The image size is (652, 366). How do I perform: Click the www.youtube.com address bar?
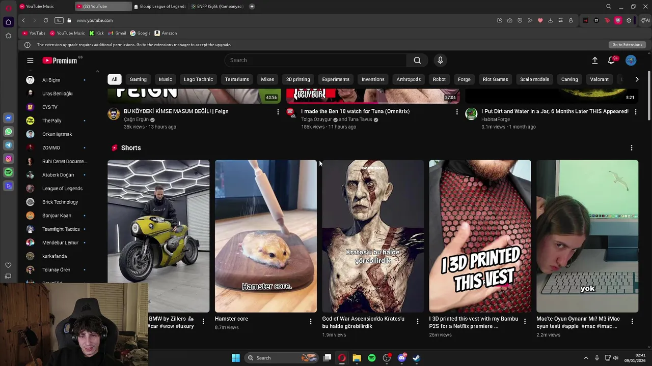tap(95, 20)
